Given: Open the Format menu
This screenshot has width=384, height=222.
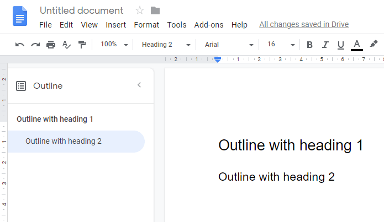Looking at the screenshot, I should [146, 25].
